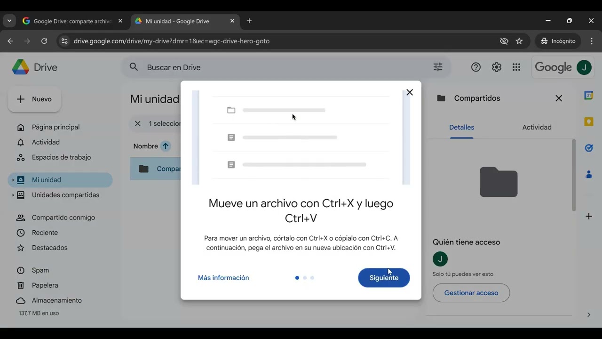This screenshot has height=339, width=602.
Task: Collapse side panel with bottom chevron
Action: [x=588, y=315]
